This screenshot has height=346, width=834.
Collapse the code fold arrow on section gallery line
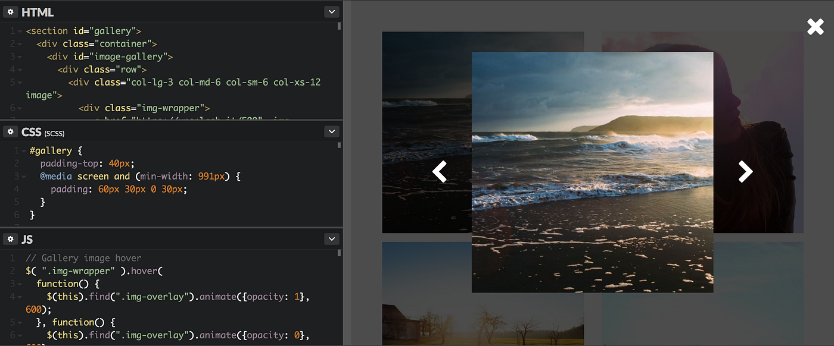point(18,30)
